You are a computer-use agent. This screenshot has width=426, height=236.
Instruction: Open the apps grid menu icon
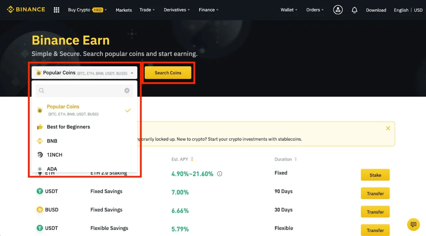coord(57,10)
